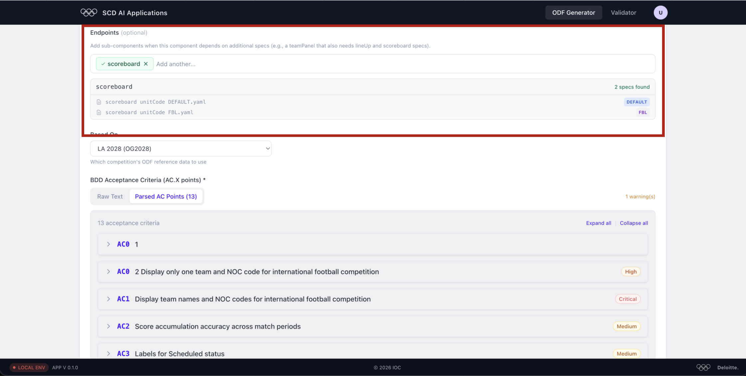Click the Olympic rings icon in footer
746x376 pixels.
(x=703, y=367)
